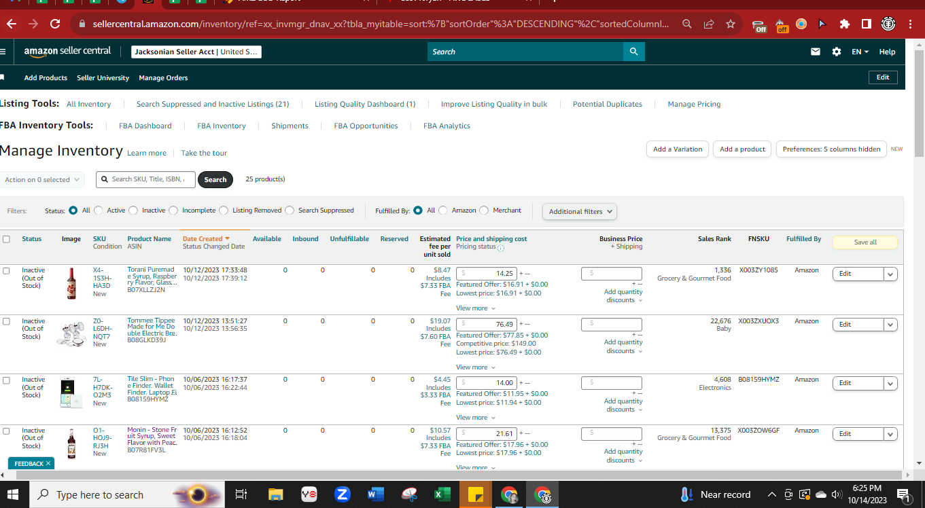Click the Add a product button
Image resolution: width=925 pixels, height=508 pixels.
click(742, 149)
